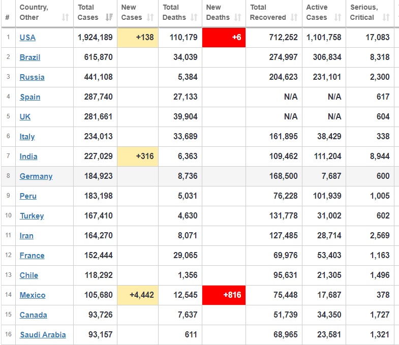Viewport: 399px width, 345px height.
Task: Click sort arrows icon beside Total Deaths
Action: coord(194,18)
